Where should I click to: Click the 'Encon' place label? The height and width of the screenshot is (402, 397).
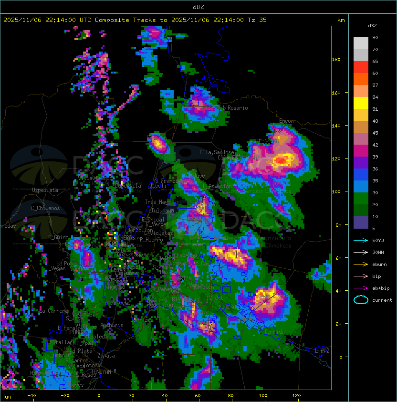(x=286, y=120)
